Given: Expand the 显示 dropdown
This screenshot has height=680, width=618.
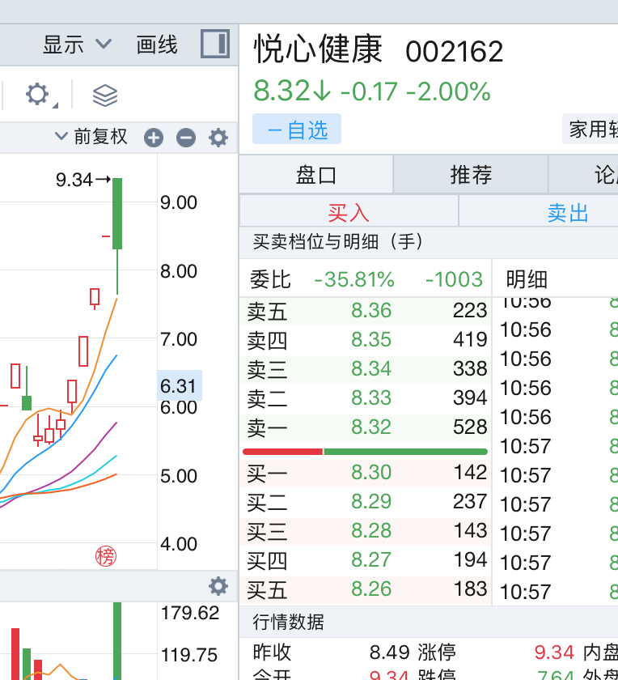Looking at the screenshot, I should [x=77, y=45].
